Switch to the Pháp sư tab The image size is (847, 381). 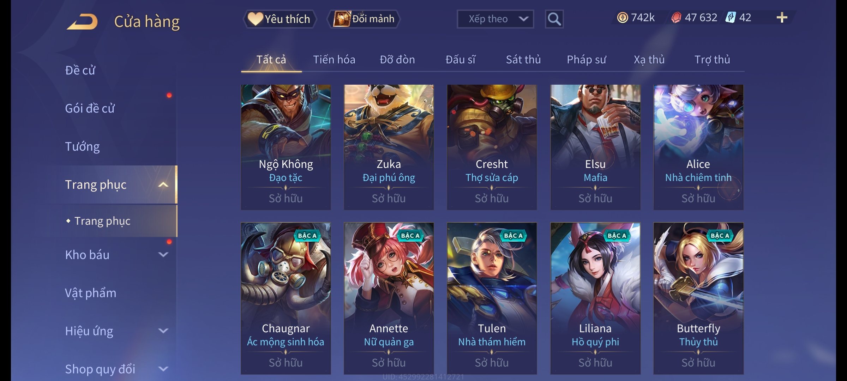586,60
